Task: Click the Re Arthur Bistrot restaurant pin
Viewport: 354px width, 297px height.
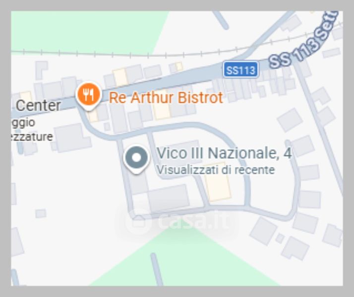Action: point(88,96)
